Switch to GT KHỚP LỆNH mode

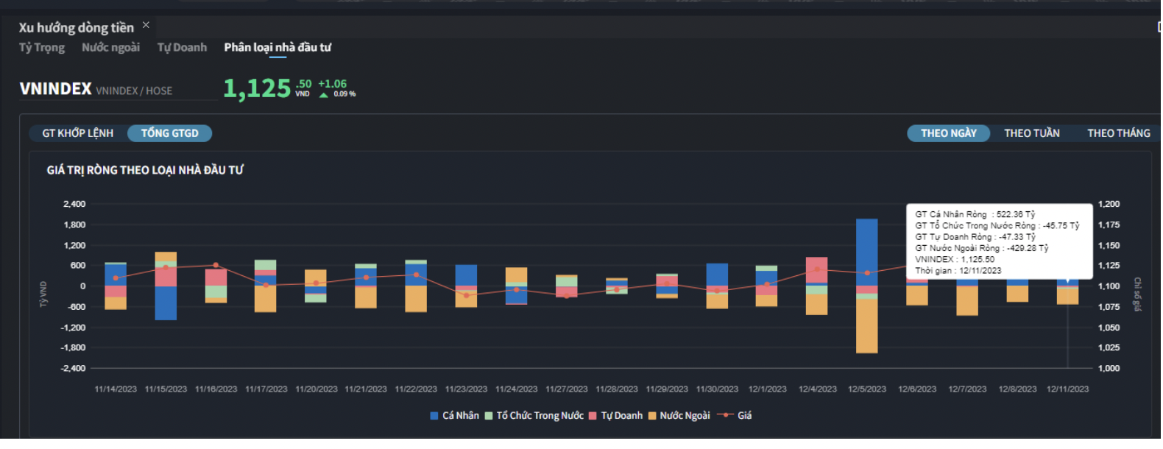77,133
